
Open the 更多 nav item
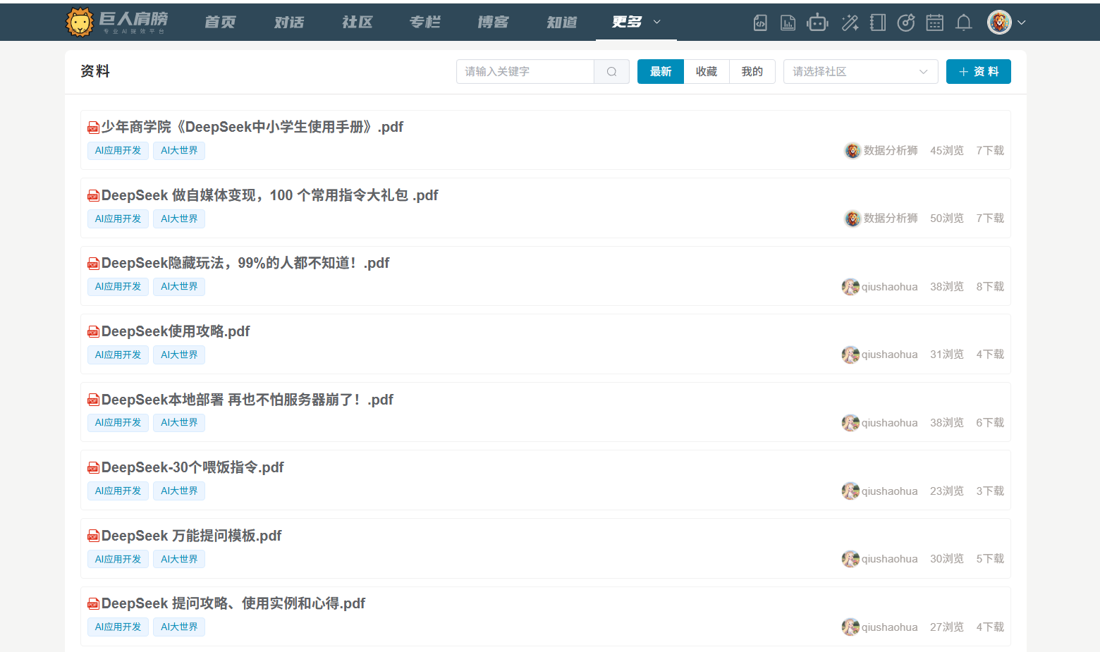click(x=627, y=22)
